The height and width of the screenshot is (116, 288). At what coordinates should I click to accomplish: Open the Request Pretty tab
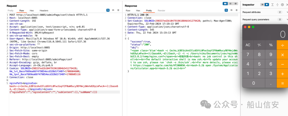[11, 11]
